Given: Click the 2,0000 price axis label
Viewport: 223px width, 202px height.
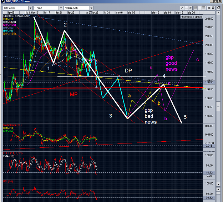Looking at the screenshot, I should coord(209,45).
